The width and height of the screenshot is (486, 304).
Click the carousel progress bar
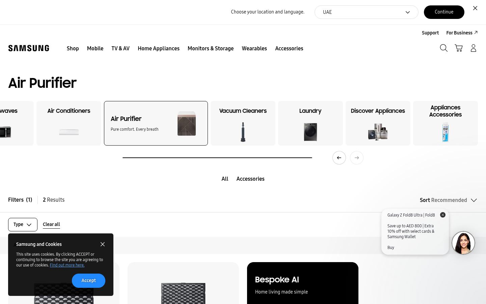pos(217,158)
